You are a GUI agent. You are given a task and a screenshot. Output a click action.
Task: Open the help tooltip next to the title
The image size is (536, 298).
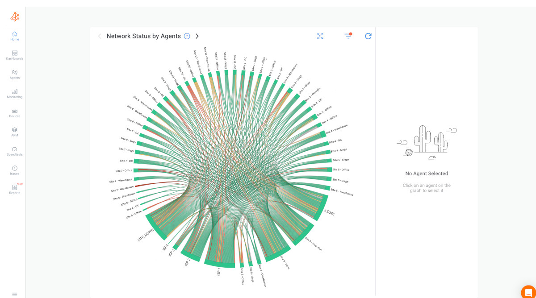(187, 36)
